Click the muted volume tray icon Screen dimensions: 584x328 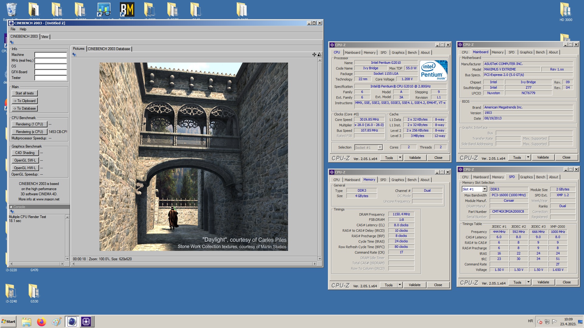540,322
